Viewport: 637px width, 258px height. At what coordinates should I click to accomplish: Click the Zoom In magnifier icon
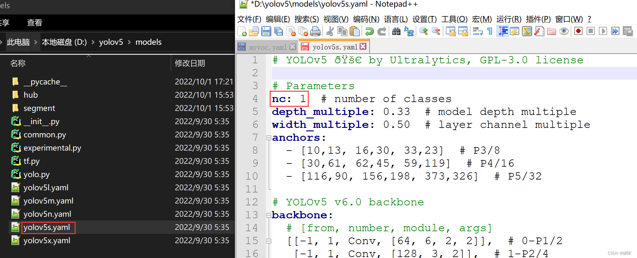point(423,31)
